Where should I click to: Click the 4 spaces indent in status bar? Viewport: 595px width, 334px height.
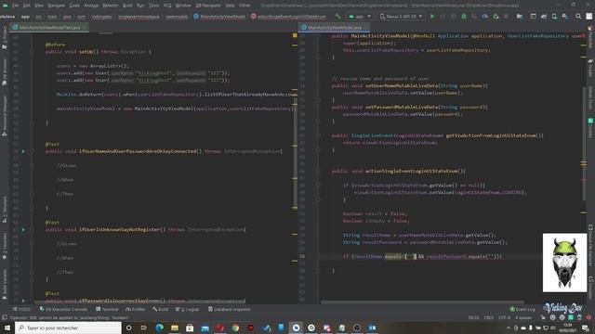pyautogui.click(x=522, y=317)
